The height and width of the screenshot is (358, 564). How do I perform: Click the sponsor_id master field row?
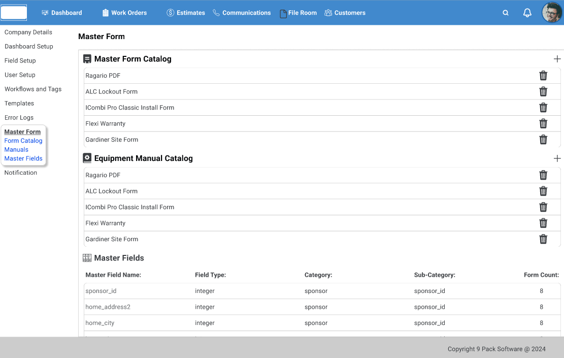click(101, 291)
